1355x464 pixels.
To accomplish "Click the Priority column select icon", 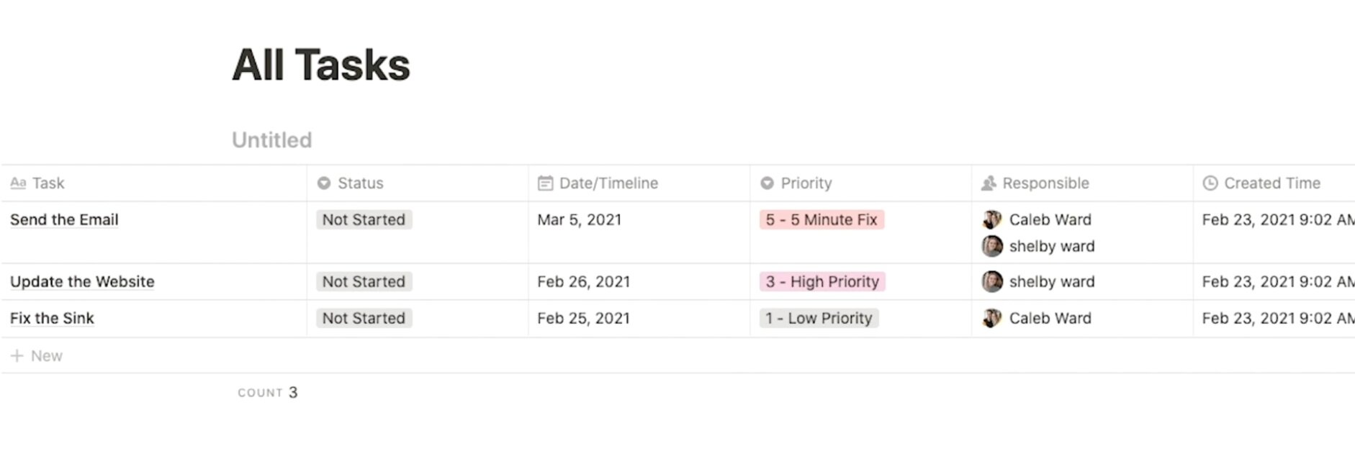I will 767,183.
